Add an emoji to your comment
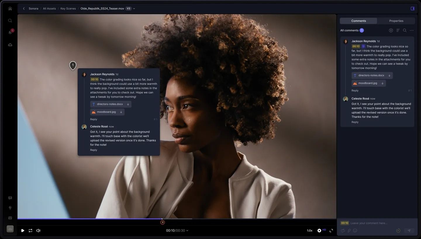Screen dimensions: 421x239 coord(355,231)
